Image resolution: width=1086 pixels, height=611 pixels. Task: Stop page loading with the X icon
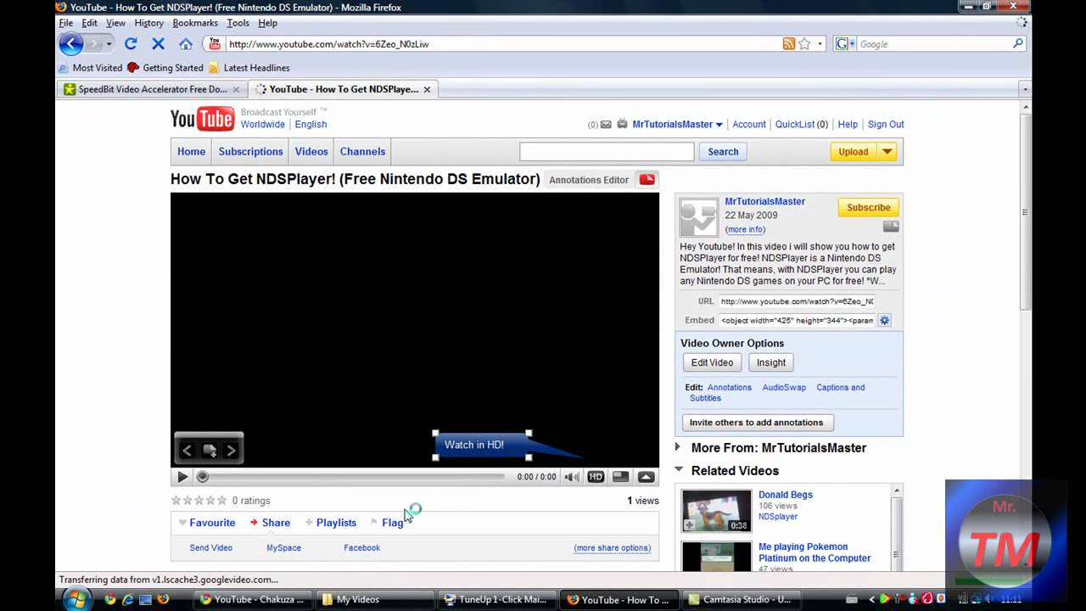click(158, 43)
